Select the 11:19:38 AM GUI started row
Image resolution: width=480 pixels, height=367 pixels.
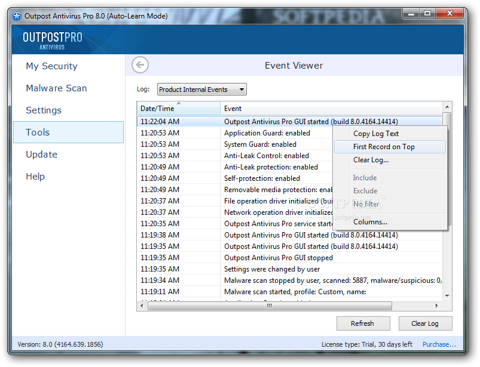click(289, 235)
